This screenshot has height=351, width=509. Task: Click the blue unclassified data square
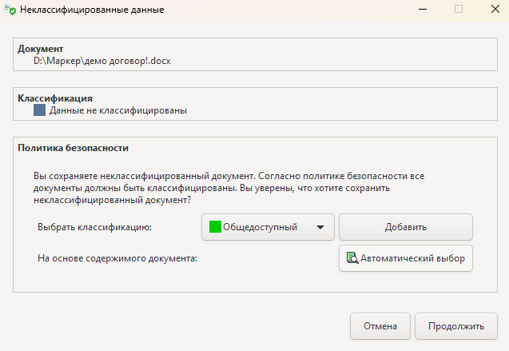click(39, 110)
